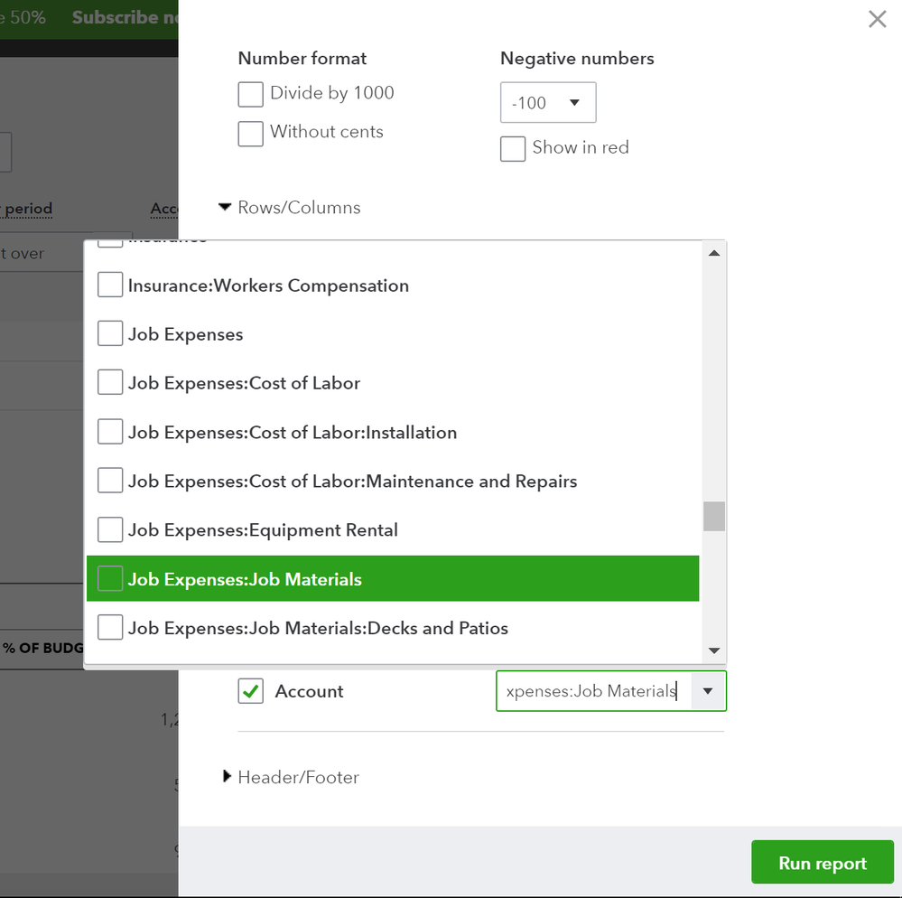The width and height of the screenshot is (902, 898).
Task: Enable Divide by 1000 checkbox
Action: [x=251, y=94]
